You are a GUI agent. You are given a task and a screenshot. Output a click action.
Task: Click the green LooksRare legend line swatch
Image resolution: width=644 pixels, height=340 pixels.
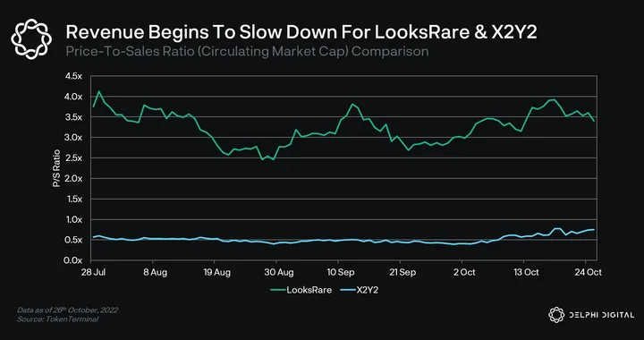(276, 290)
